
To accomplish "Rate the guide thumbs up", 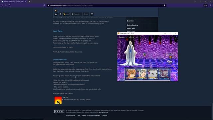I will click(56, 14).
